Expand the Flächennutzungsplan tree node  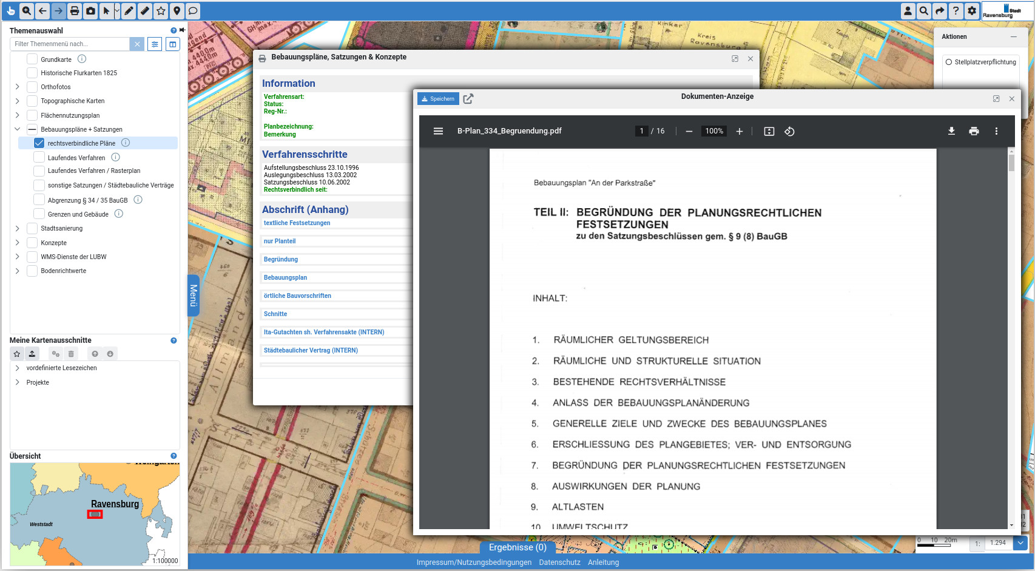click(x=17, y=115)
